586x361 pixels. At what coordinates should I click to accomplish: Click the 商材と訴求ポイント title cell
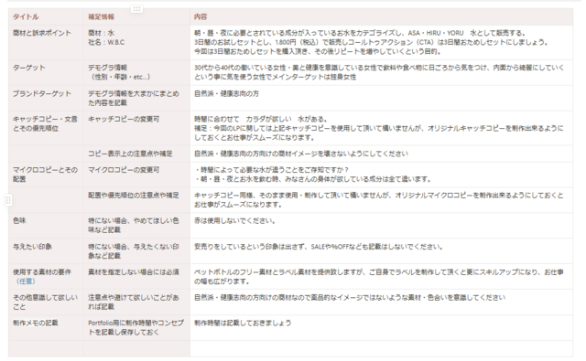46,43
